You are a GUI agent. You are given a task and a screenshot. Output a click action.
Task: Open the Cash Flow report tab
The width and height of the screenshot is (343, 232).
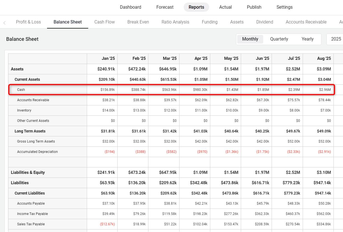coord(104,22)
